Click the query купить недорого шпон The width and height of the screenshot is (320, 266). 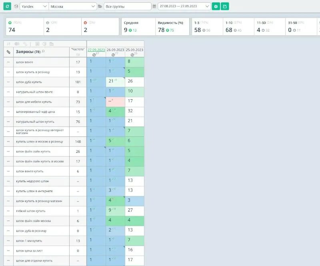coord(32,181)
